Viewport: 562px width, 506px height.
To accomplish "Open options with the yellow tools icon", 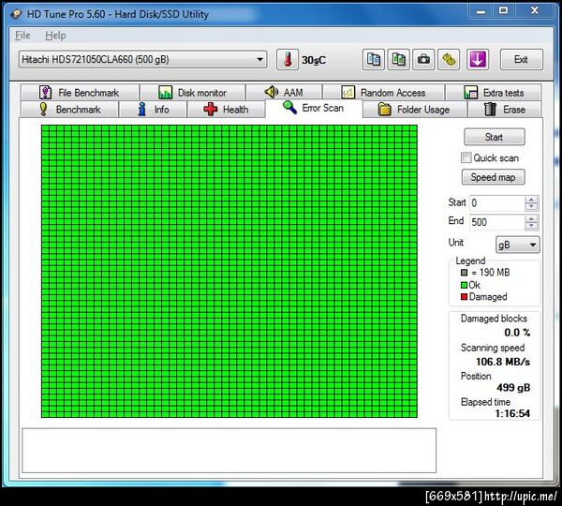I will (449, 60).
